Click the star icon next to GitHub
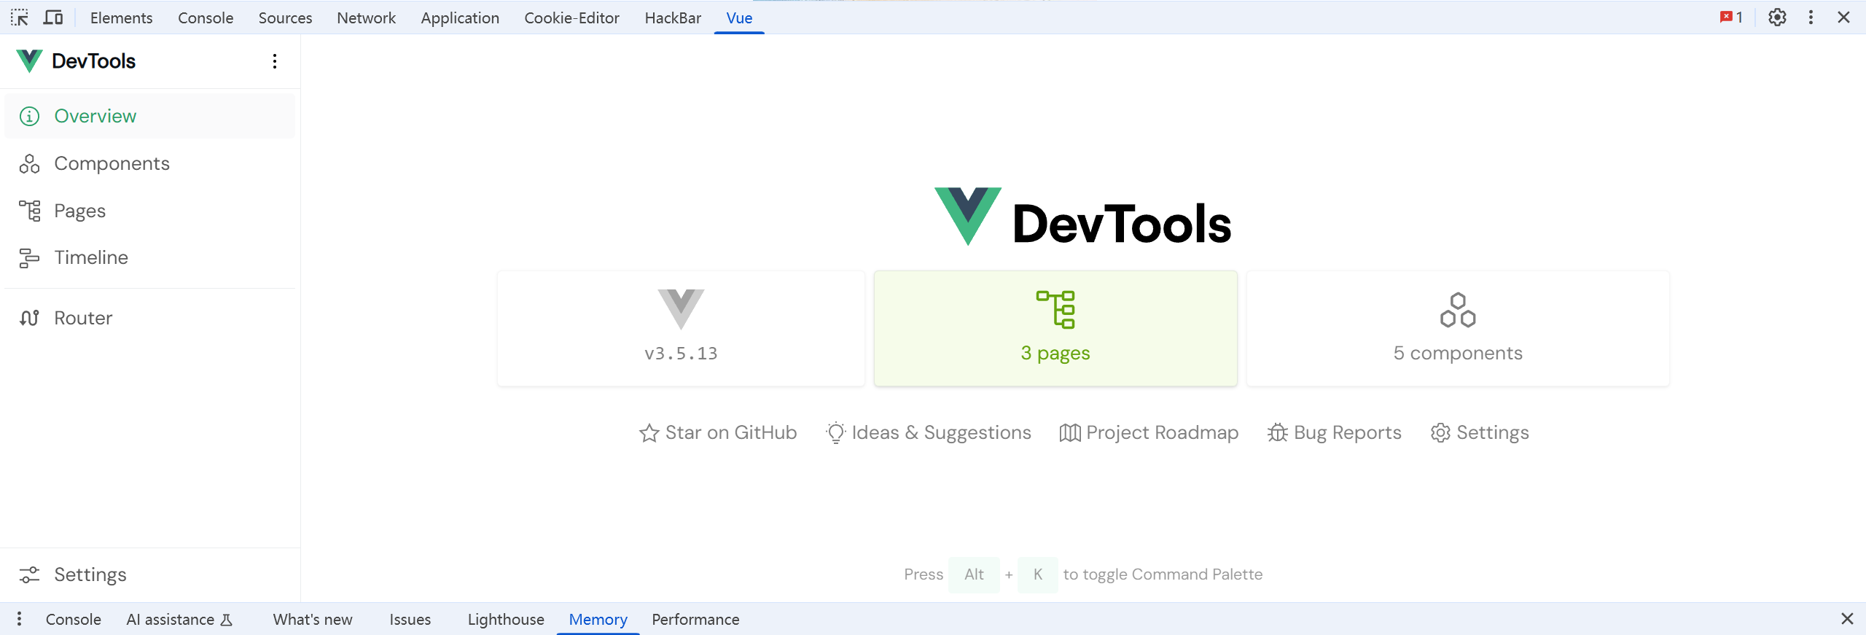Image resolution: width=1866 pixels, height=635 pixels. click(649, 433)
